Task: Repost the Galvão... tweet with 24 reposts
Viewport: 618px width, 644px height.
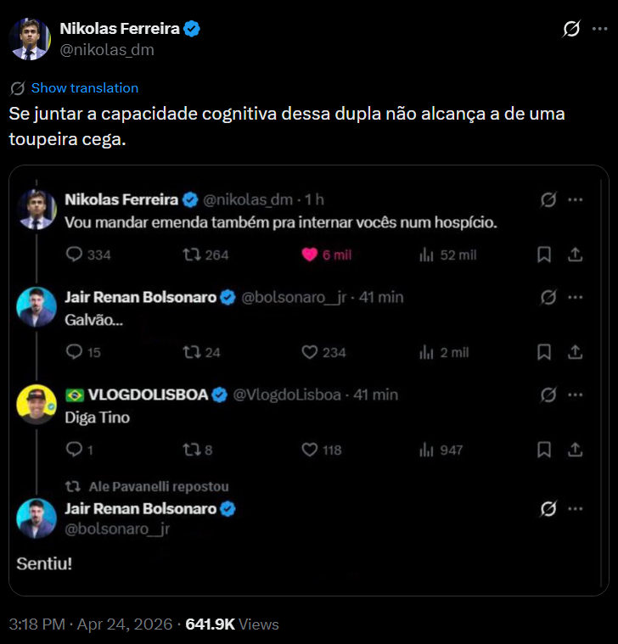Action: [x=193, y=352]
